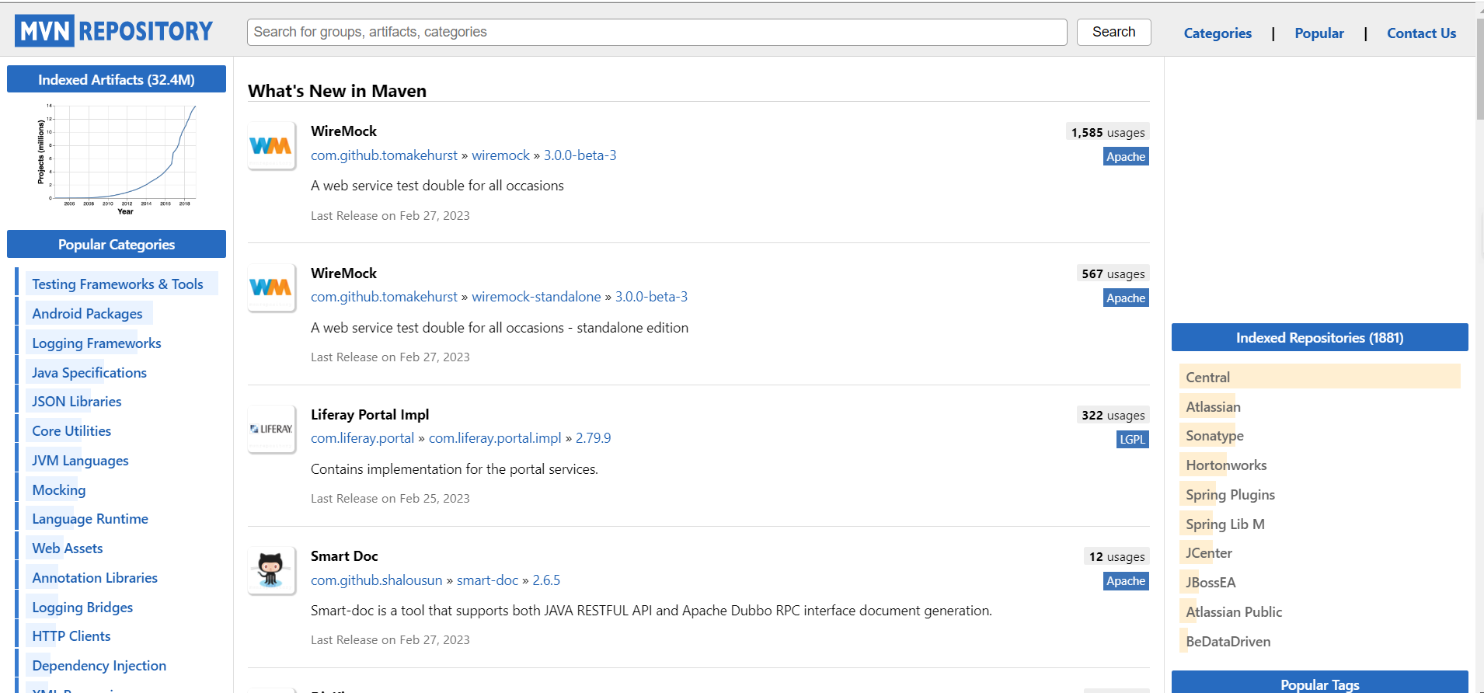Open Smart Doc title link

(x=344, y=556)
